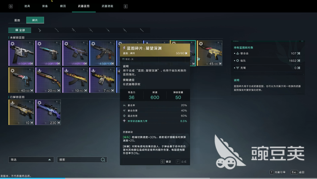Click the 联合会 fragment count 107
The width and height of the screenshot is (317, 179).
[x=294, y=53]
